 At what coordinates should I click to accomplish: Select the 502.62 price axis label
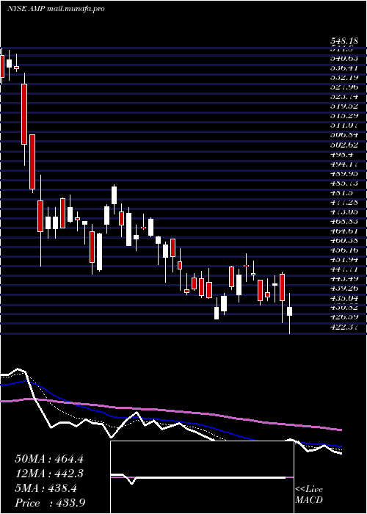[x=344, y=145]
